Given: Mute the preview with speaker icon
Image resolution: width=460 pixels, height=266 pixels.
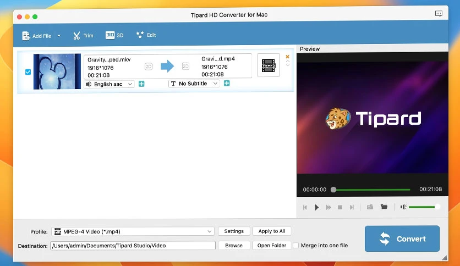Looking at the screenshot, I should [x=403, y=207].
